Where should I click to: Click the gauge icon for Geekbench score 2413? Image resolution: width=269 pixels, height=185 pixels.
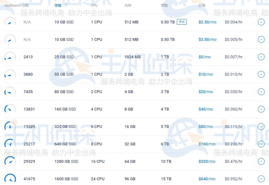[x=10, y=57]
